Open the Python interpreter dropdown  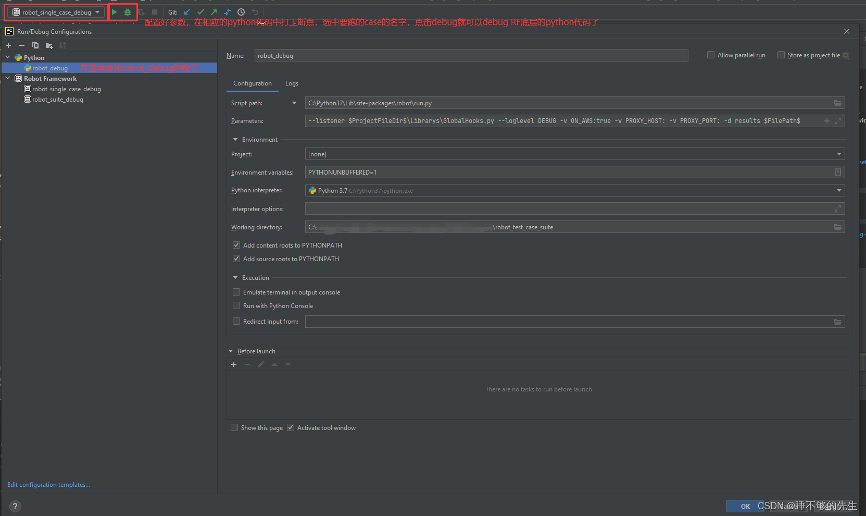point(838,190)
